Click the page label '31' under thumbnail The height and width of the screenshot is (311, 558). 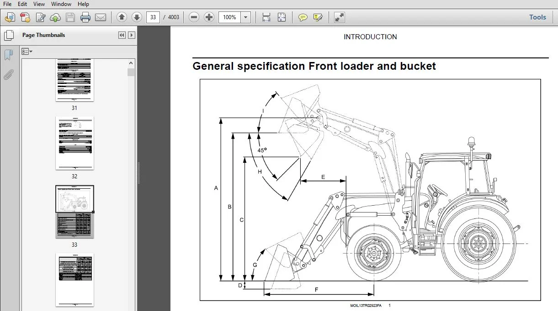click(74, 108)
